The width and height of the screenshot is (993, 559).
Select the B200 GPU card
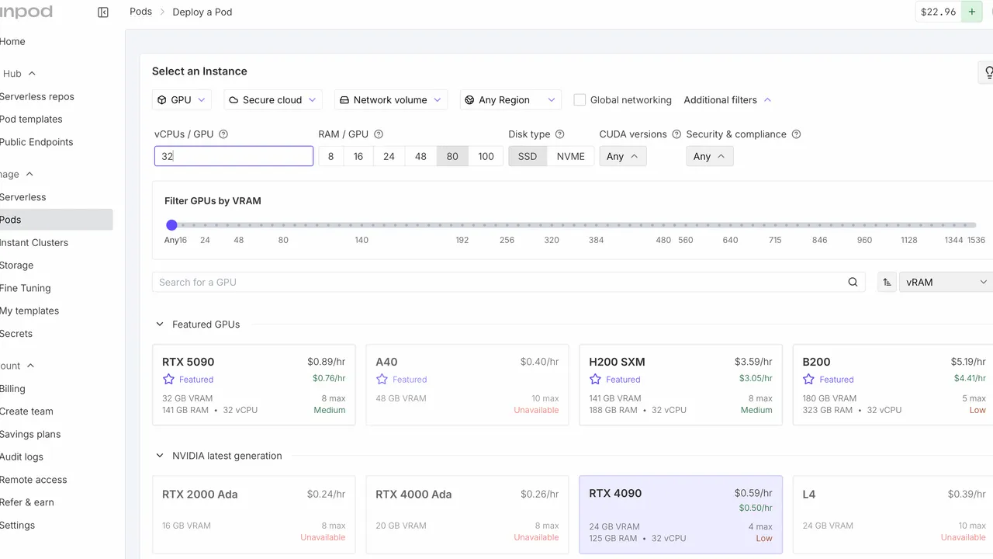coord(893,385)
